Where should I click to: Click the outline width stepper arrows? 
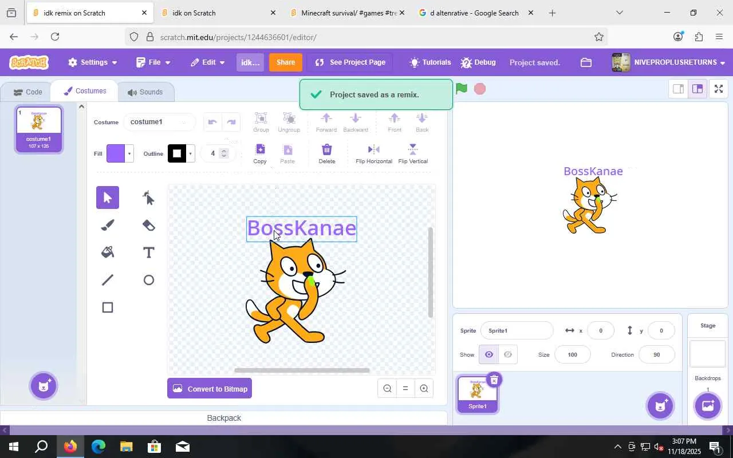(x=224, y=153)
